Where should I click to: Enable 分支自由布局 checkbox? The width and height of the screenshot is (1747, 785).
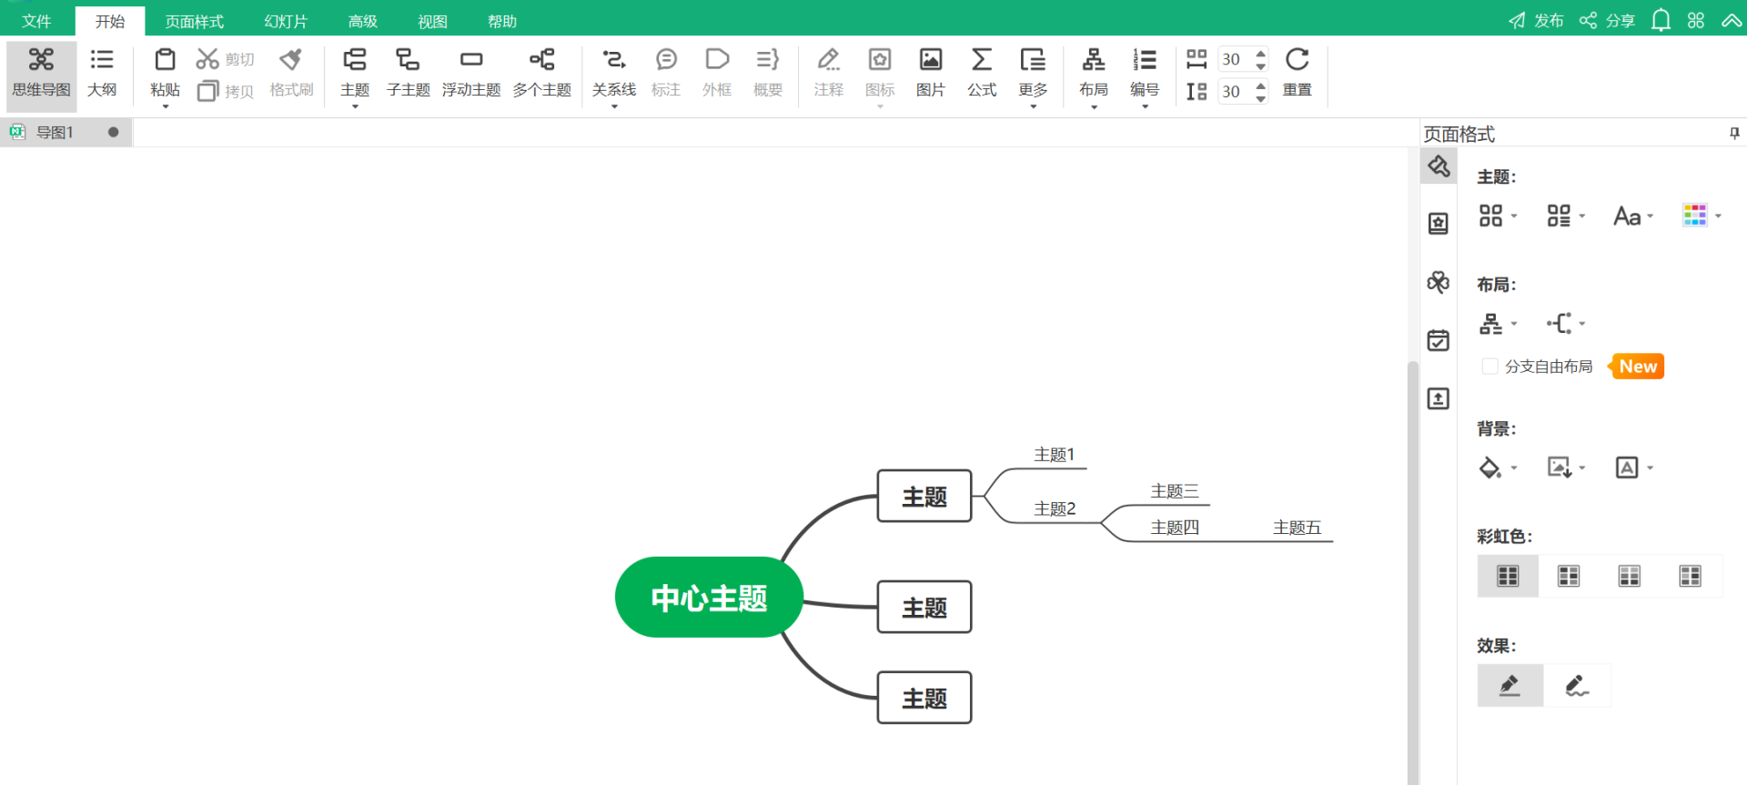click(x=1489, y=367)
